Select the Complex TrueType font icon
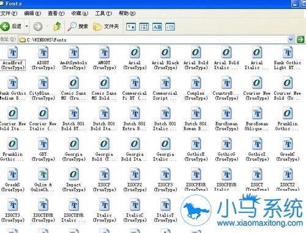This screenshot has height=233, width=306. click(196, 83)
